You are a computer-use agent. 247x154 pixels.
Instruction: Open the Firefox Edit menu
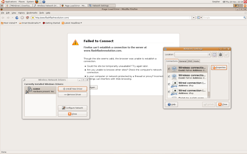coord(8,13)
